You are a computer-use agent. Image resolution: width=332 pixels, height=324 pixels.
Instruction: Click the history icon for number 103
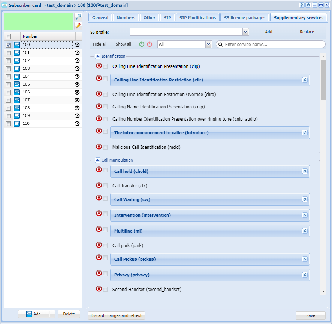[x=77, y=69]
